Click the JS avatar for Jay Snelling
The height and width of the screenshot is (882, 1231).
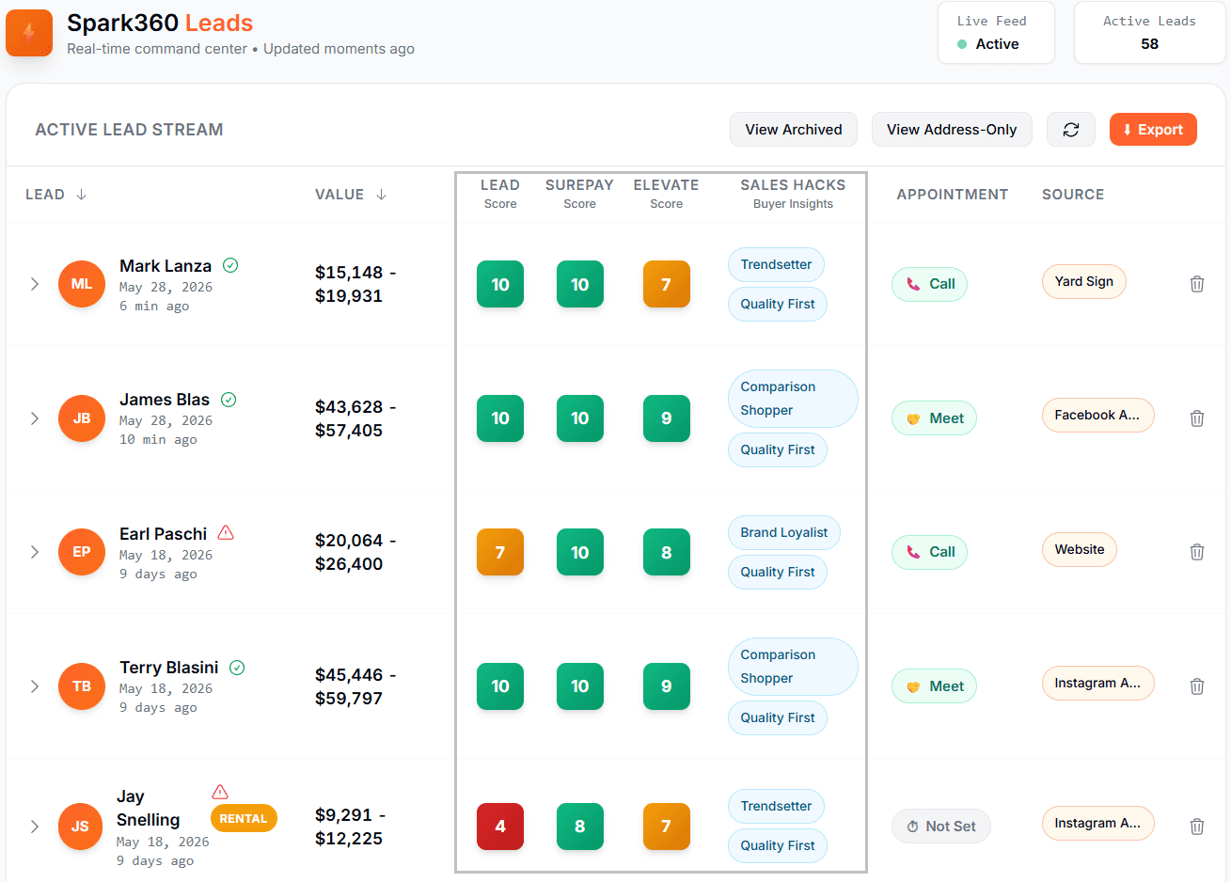click(80, 827)
